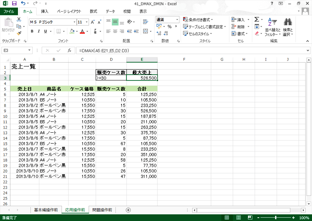The height and width of the screenshot is (221, 312).
Task: Open 並べ替えとフィルター menu
Action: pyautogui.click(x=272, y=27)
